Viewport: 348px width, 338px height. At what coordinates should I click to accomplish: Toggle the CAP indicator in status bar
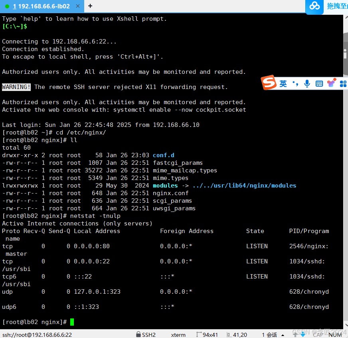point(318,335)
